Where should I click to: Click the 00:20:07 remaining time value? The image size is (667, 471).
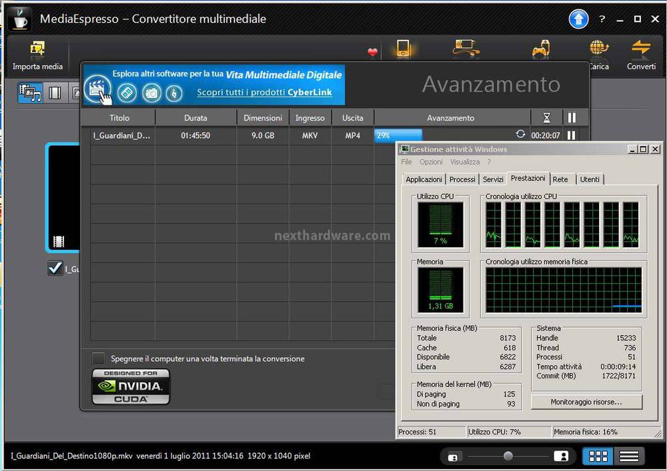(x=546, y=135)
